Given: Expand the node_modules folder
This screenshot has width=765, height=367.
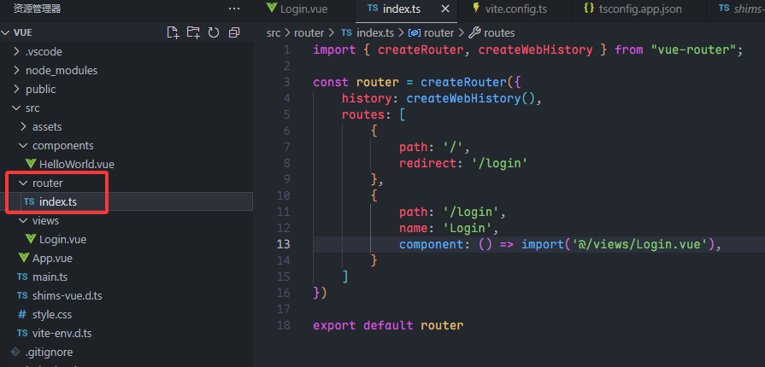Looking at the screenshot, I should point(61,70).
